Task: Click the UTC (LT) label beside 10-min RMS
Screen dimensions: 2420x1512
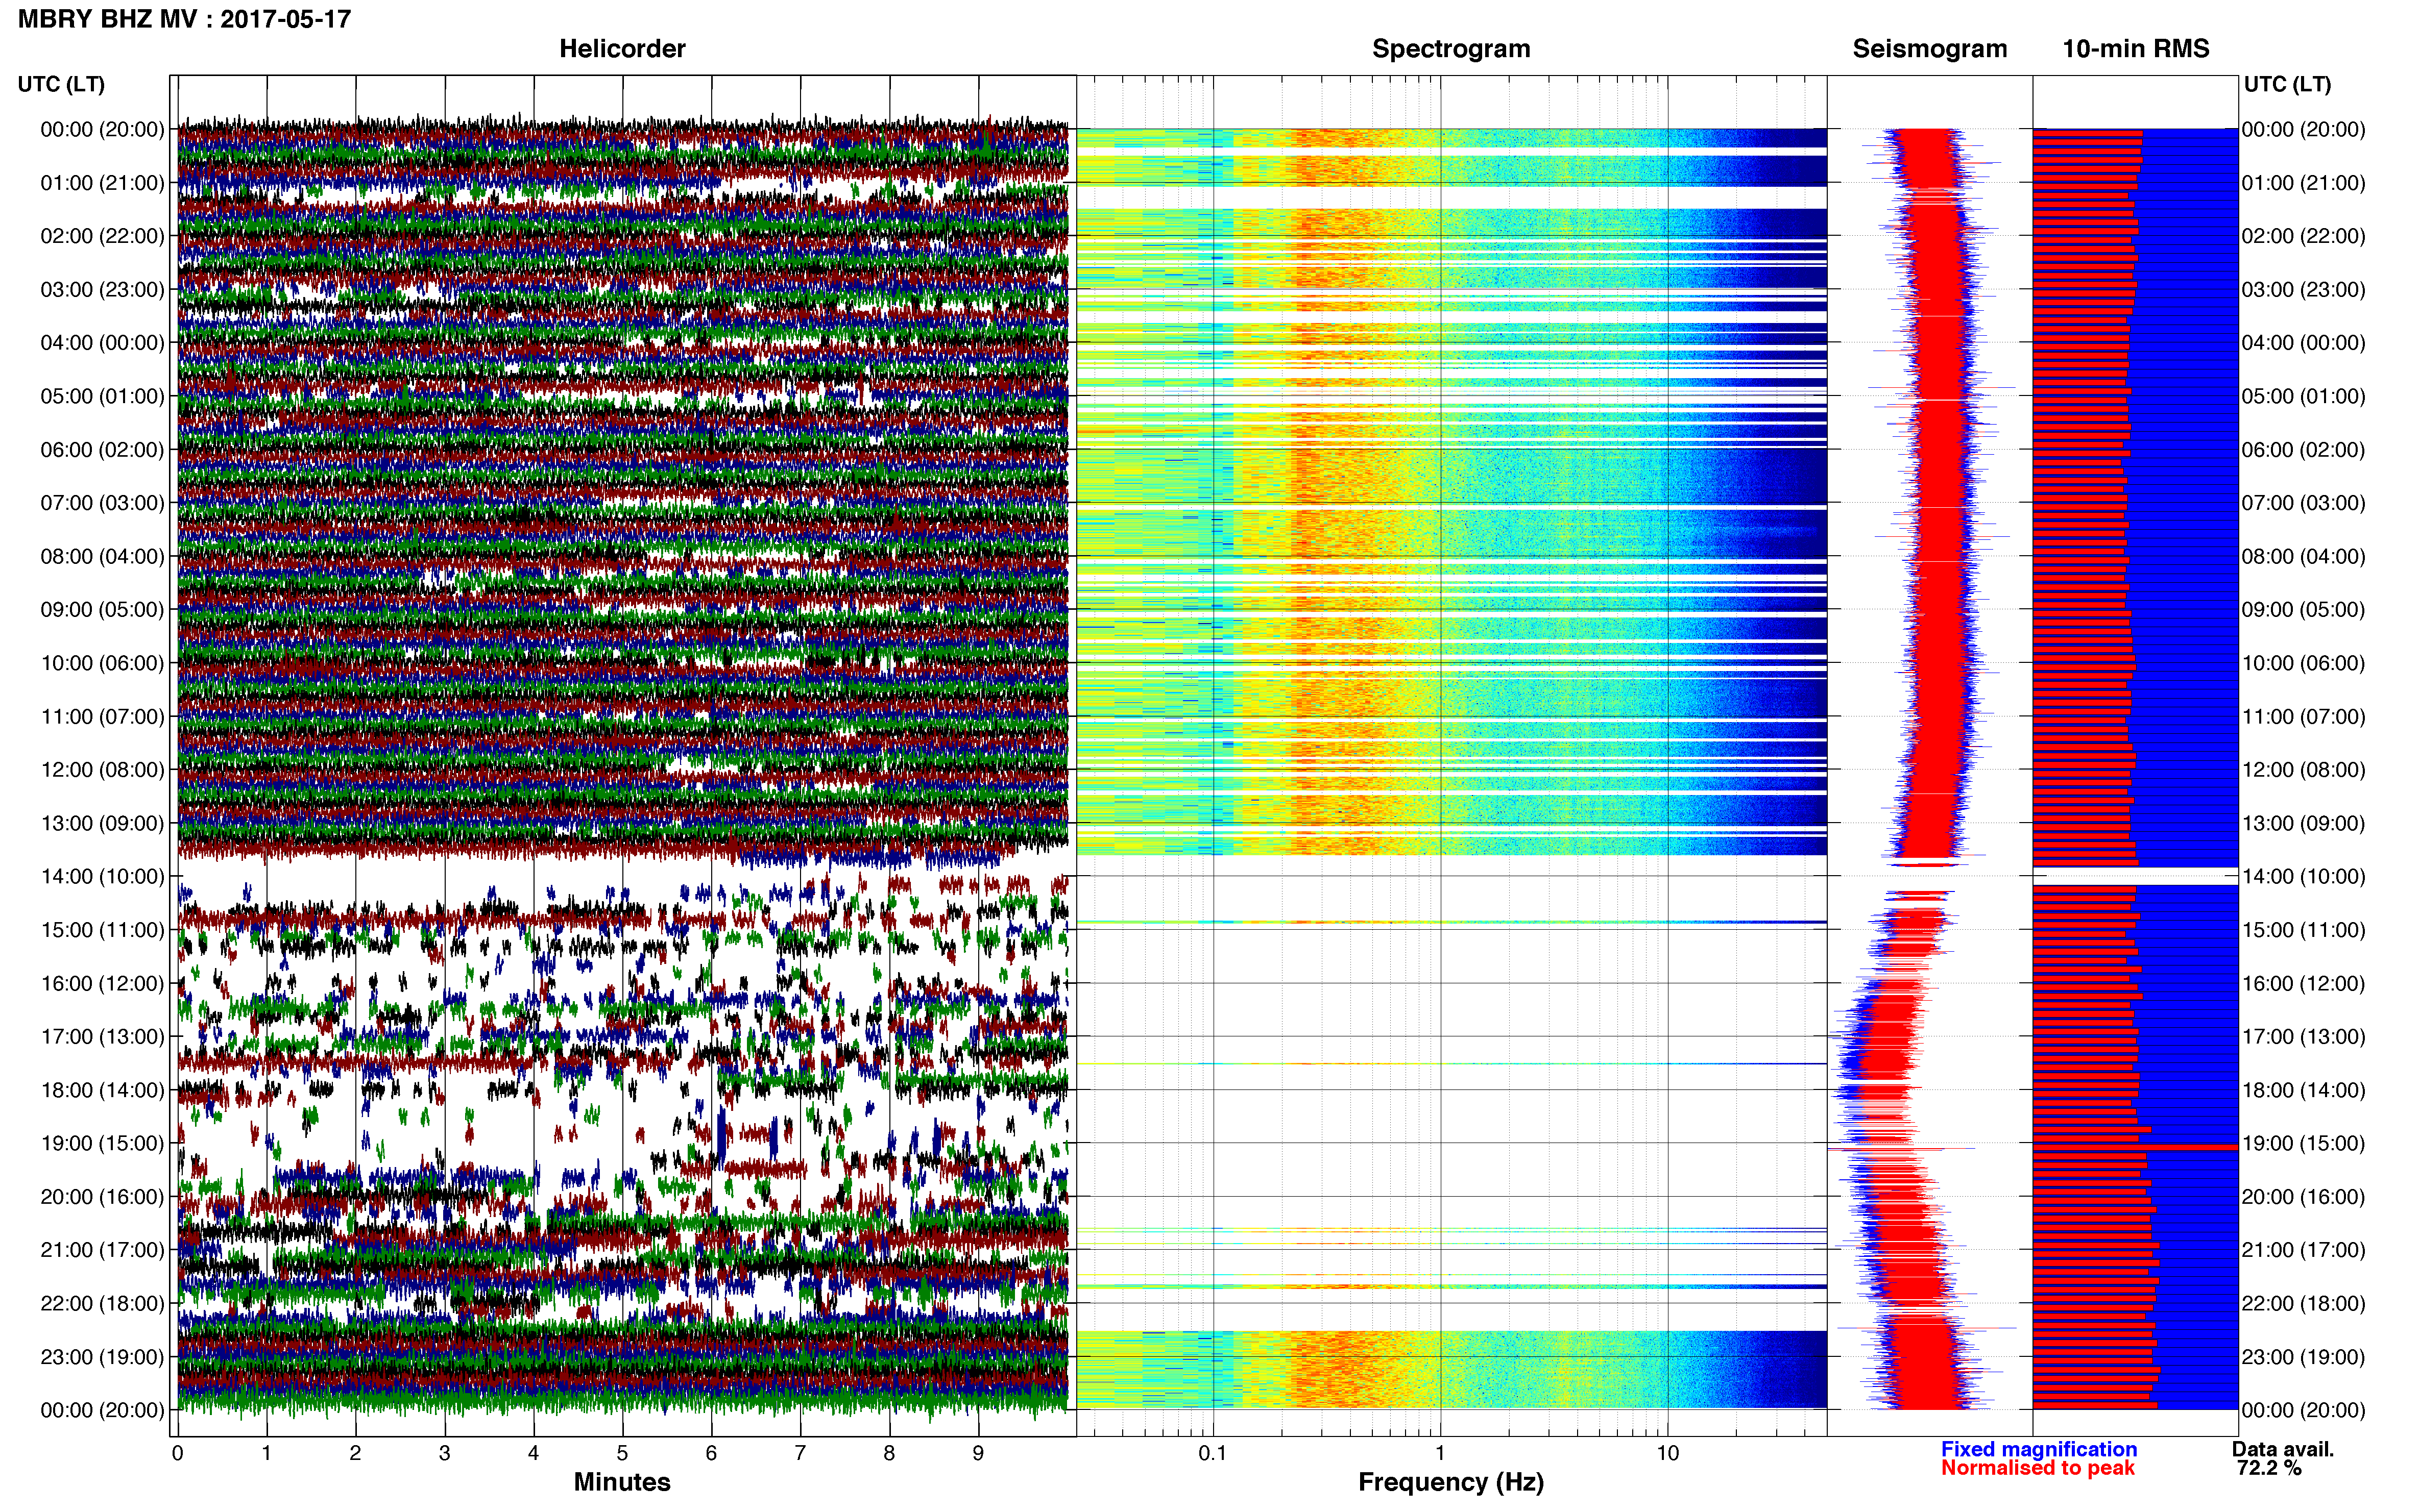Action: 2287,84
